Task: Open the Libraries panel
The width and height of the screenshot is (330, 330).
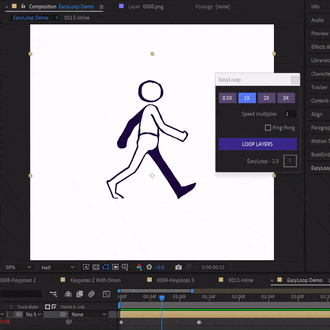Action: [320, 61]
